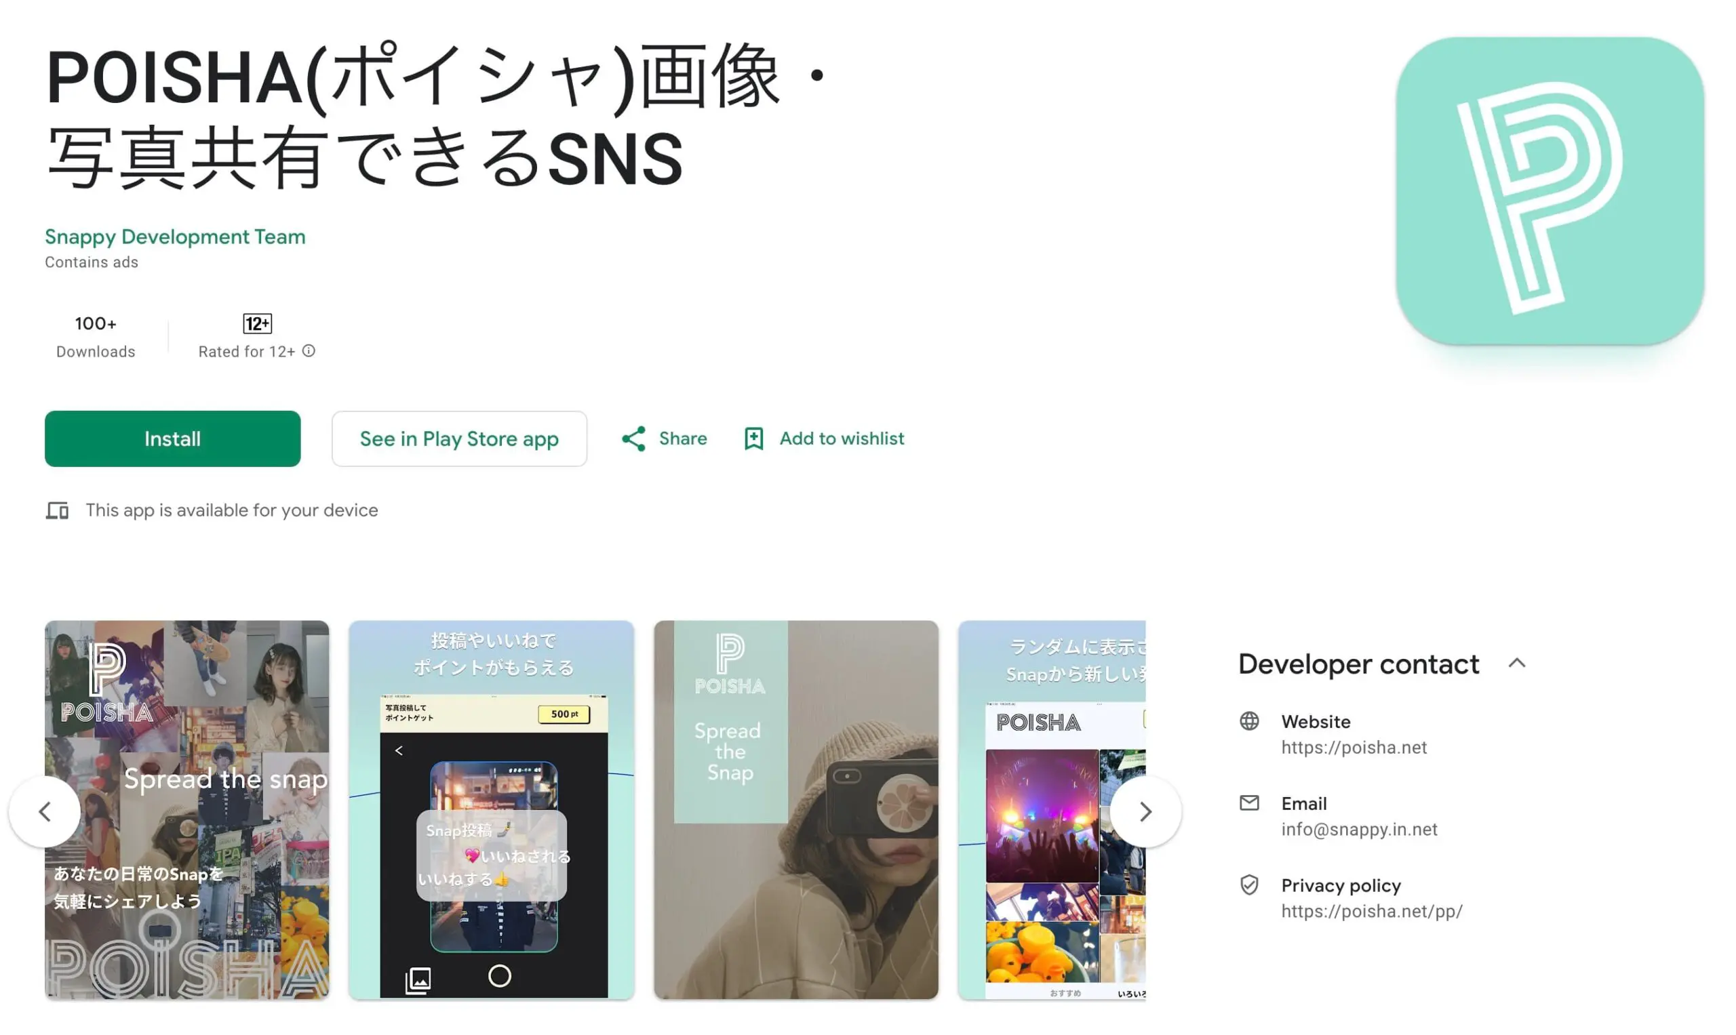
Task: Click the globe icon beside Website
Action: click(x=1249, y=721)
